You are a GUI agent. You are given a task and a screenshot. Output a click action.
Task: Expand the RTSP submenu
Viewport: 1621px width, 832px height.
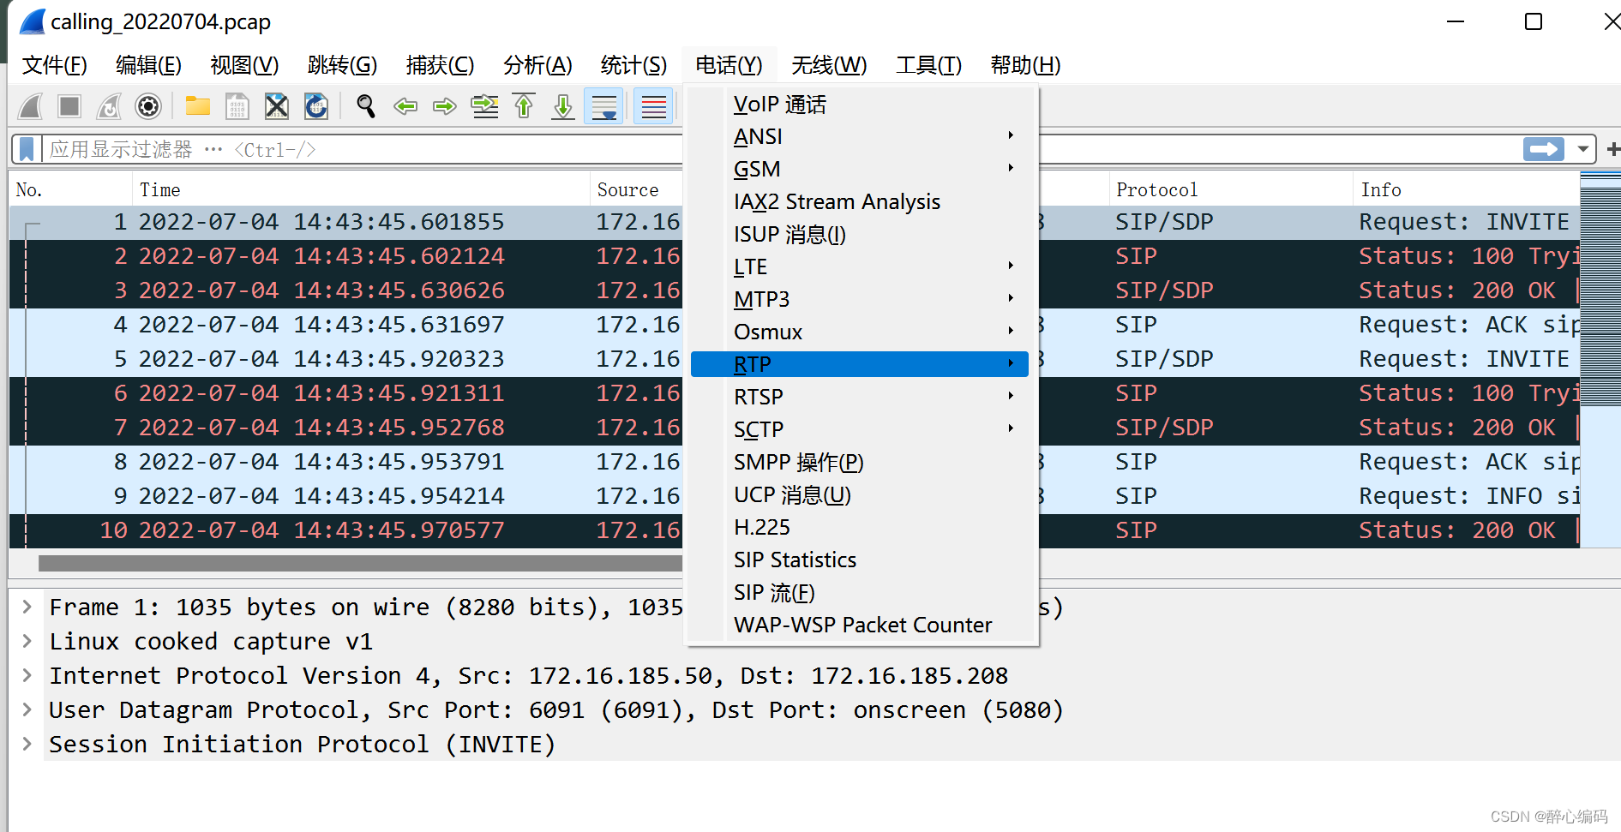point(860,398)
